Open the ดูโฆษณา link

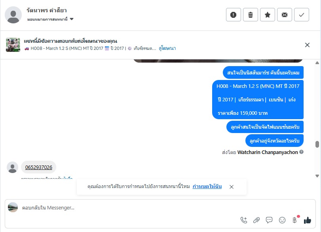pyautogui.click(x=167, y=48)
